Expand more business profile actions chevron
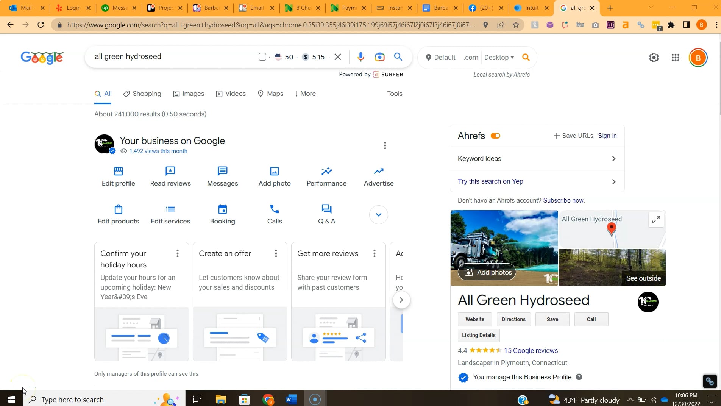The height and width of the screenshot is (406, 721). [x=378, y=215]
